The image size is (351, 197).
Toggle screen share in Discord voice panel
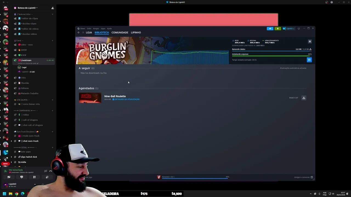click(22, 177)
